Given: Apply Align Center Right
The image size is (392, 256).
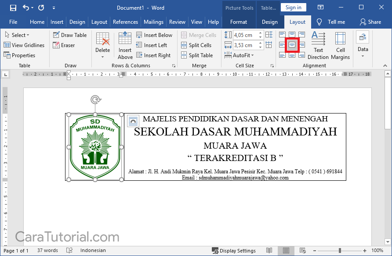Looking at the screenshot, I should (302, 45).
